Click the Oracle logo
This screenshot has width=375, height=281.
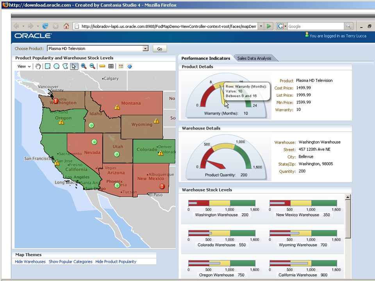point(33,36)
